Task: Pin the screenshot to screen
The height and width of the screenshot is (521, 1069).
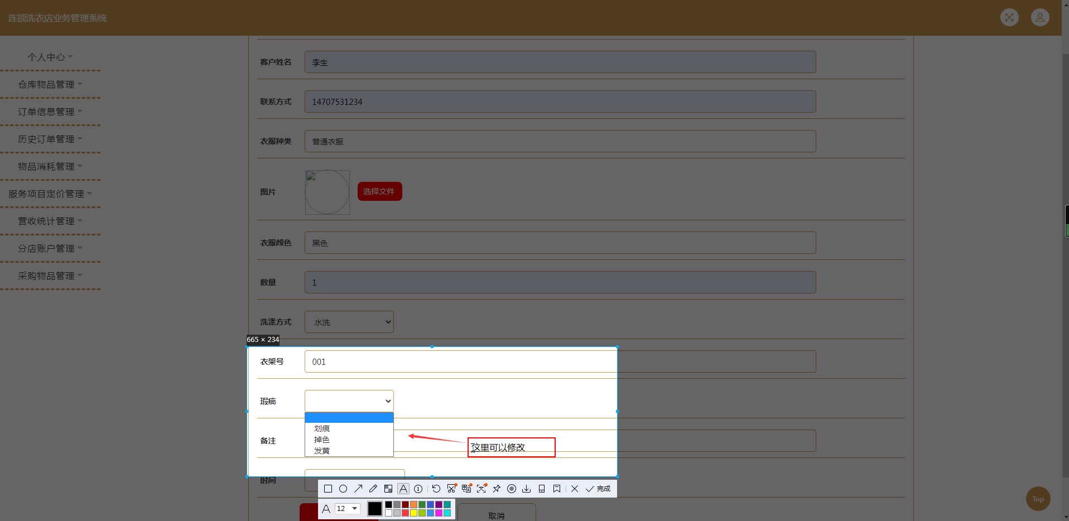Action: (x=497, y=489)
